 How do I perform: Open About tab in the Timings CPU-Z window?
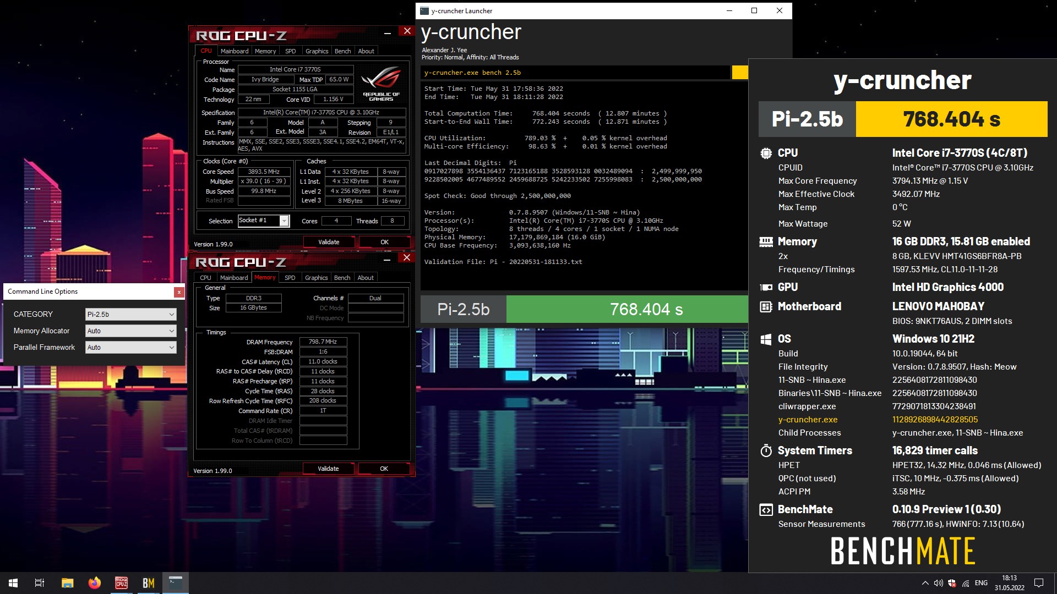pos(366,278)
